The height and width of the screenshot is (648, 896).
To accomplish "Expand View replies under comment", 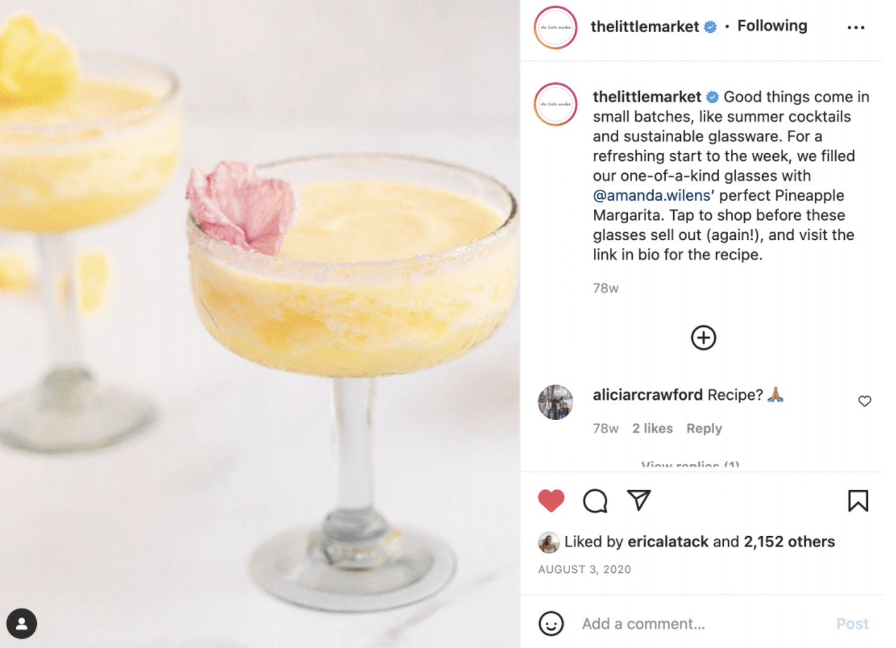I will point(690,465).
